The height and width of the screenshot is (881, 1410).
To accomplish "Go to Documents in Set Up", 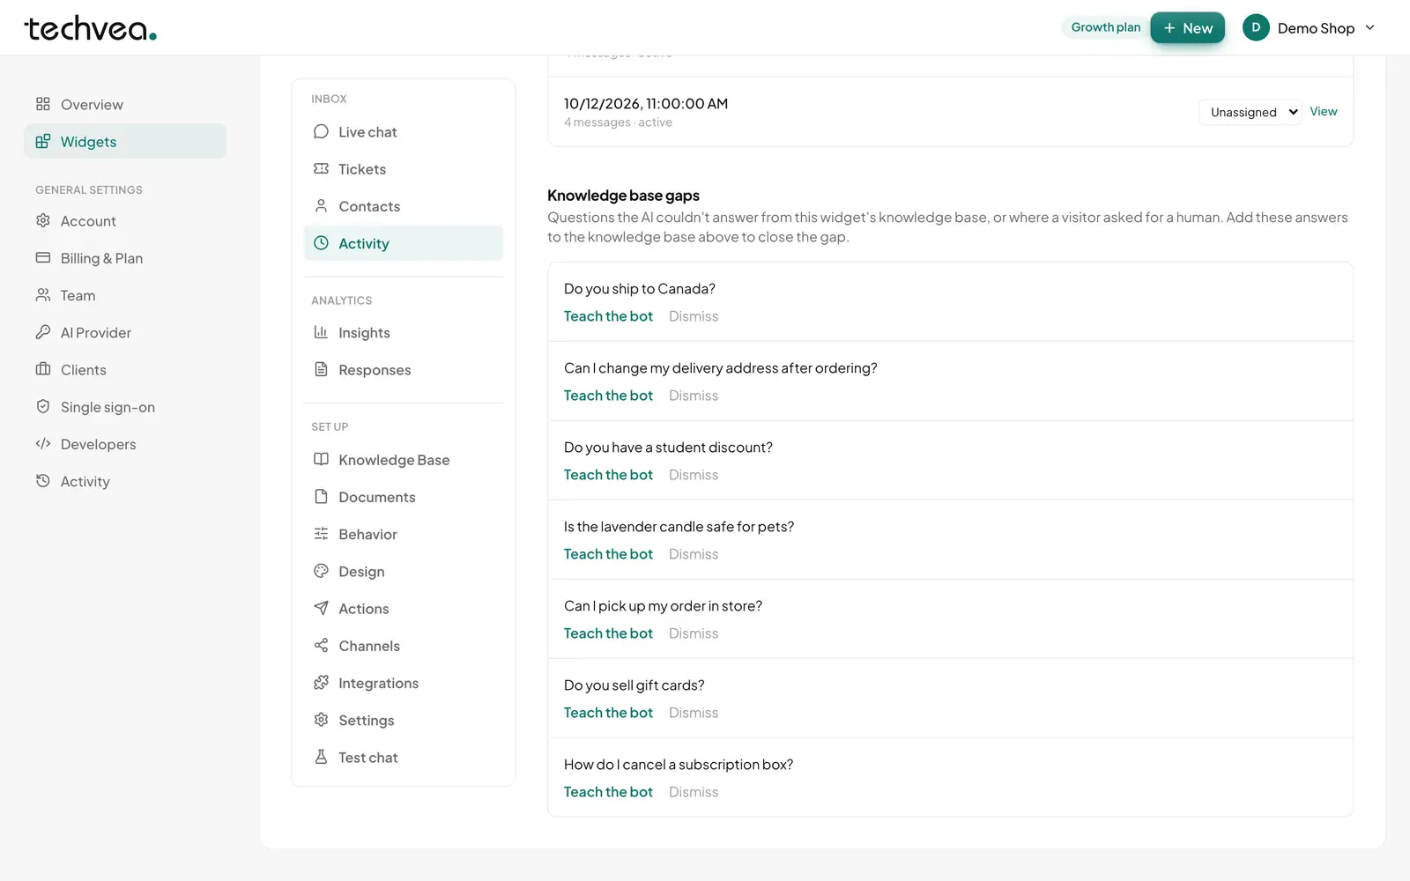I will 404,497.
